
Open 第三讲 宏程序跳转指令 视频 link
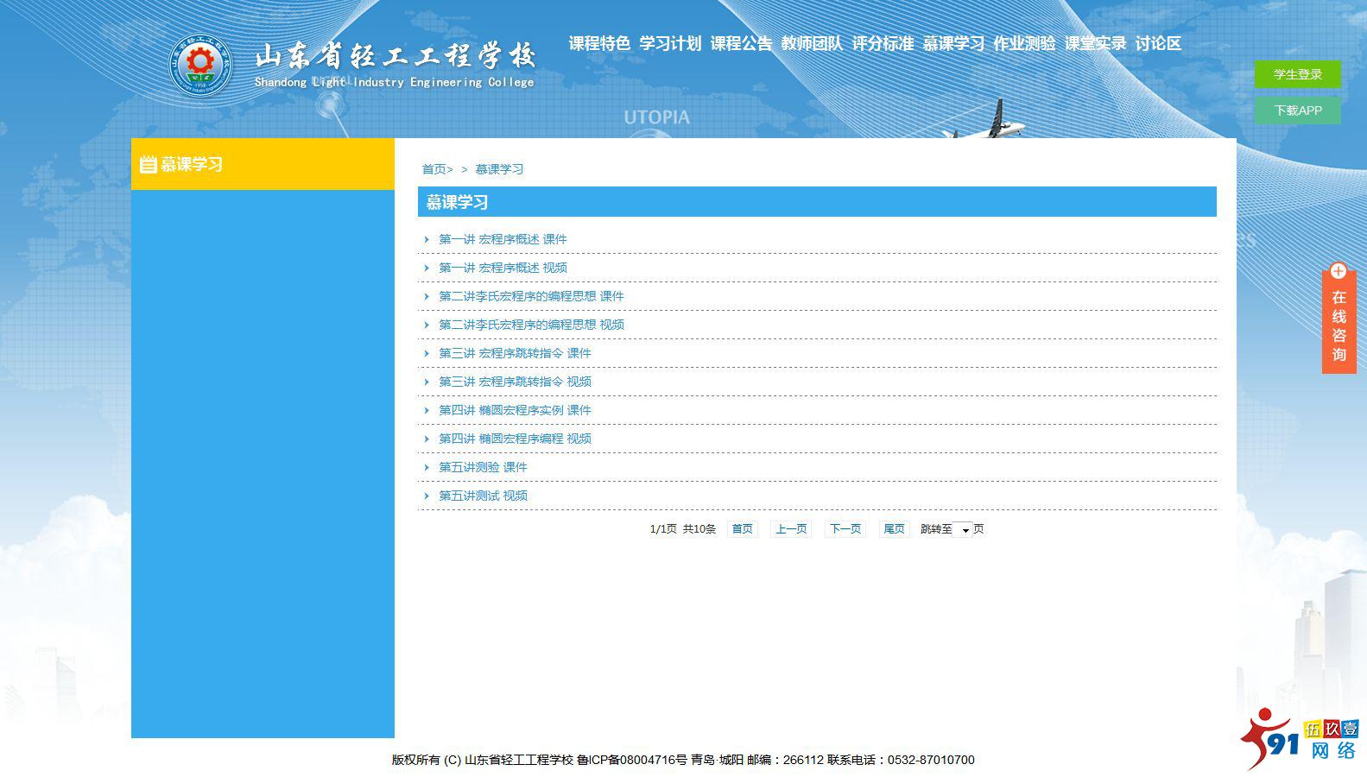[x=515, y=382]
